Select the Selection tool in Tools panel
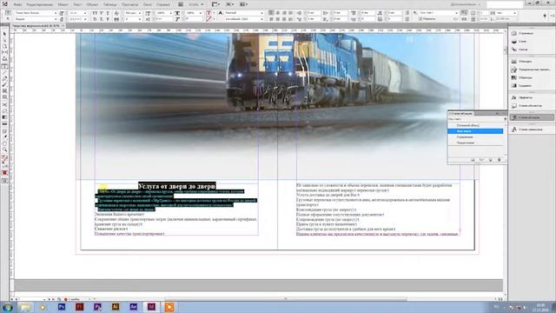This screenshot has width=556, height=313. coord(4,34)
